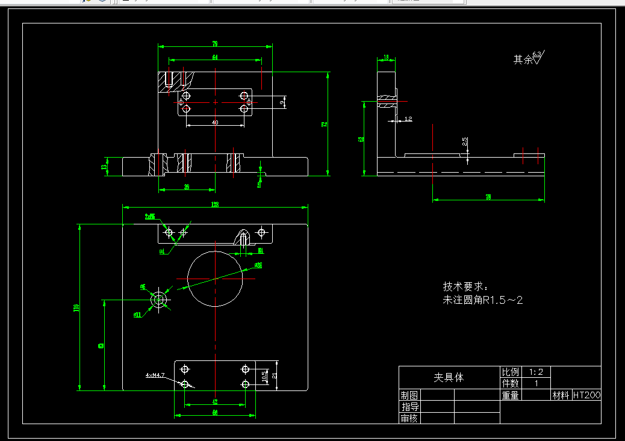Click the counterbored hole with ø11 callout
Viewport: 625px width, 441px height.
(x=159, y=300)
